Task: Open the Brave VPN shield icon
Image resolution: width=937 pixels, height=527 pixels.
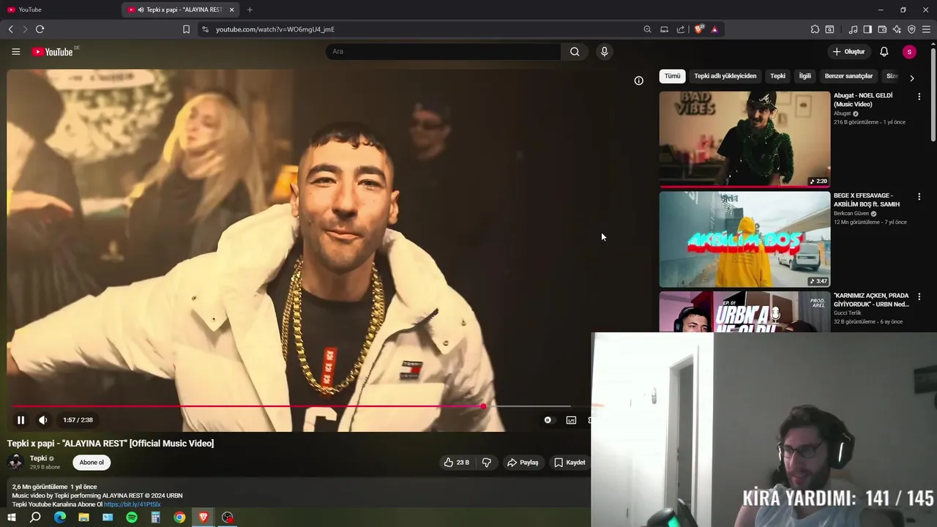Action: tap(911, 29)
